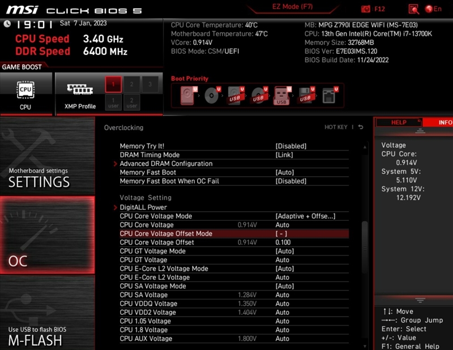Click the settings list scrollbar thumb

(x=365, y=247)
